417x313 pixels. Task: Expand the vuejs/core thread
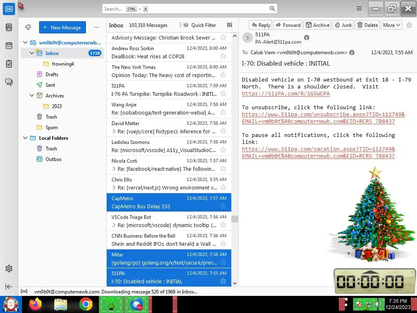(114, 131)
